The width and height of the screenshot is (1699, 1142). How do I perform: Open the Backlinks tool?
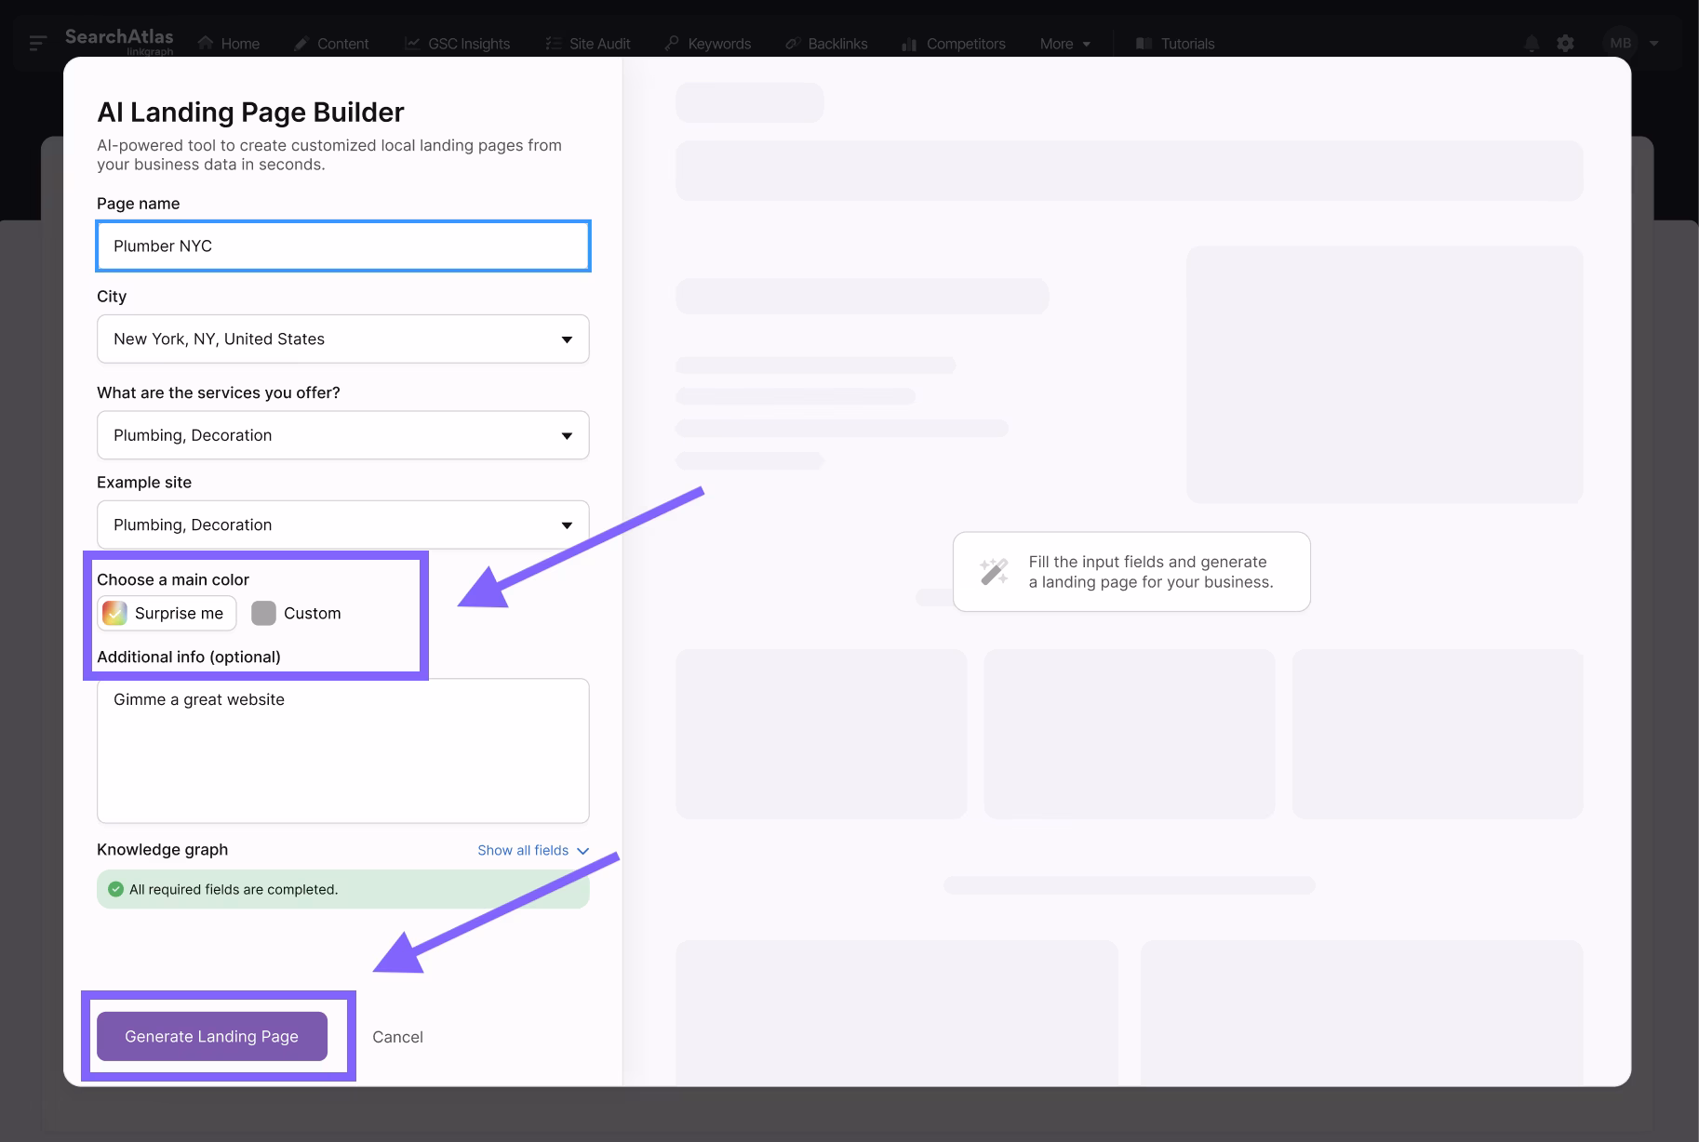tap(825, 43)
